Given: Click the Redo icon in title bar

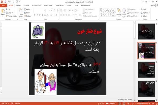Looking at the screenshot, I should 13,2.
